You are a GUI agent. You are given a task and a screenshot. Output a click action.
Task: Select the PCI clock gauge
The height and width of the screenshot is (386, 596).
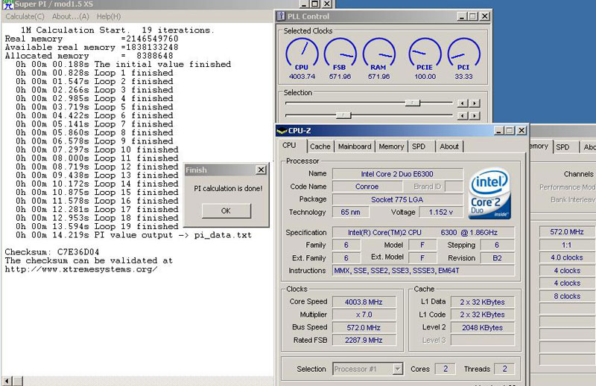[x=463, y=54]
